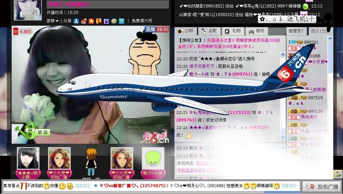Click the megaphone icon on 发布广播
Image resolution: width=343 pixels, height=194 pixels.
pos(310,186)
